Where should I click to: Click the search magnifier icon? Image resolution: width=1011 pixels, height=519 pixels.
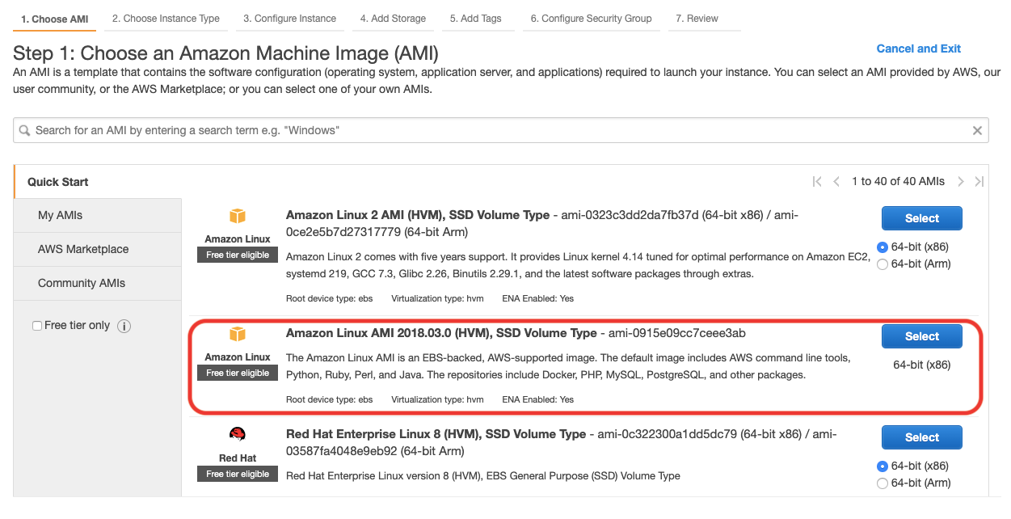[x=24, y=131]
